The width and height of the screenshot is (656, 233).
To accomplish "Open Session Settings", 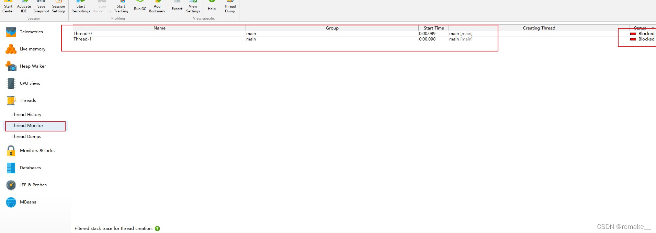I will click(x=59, y=7).
